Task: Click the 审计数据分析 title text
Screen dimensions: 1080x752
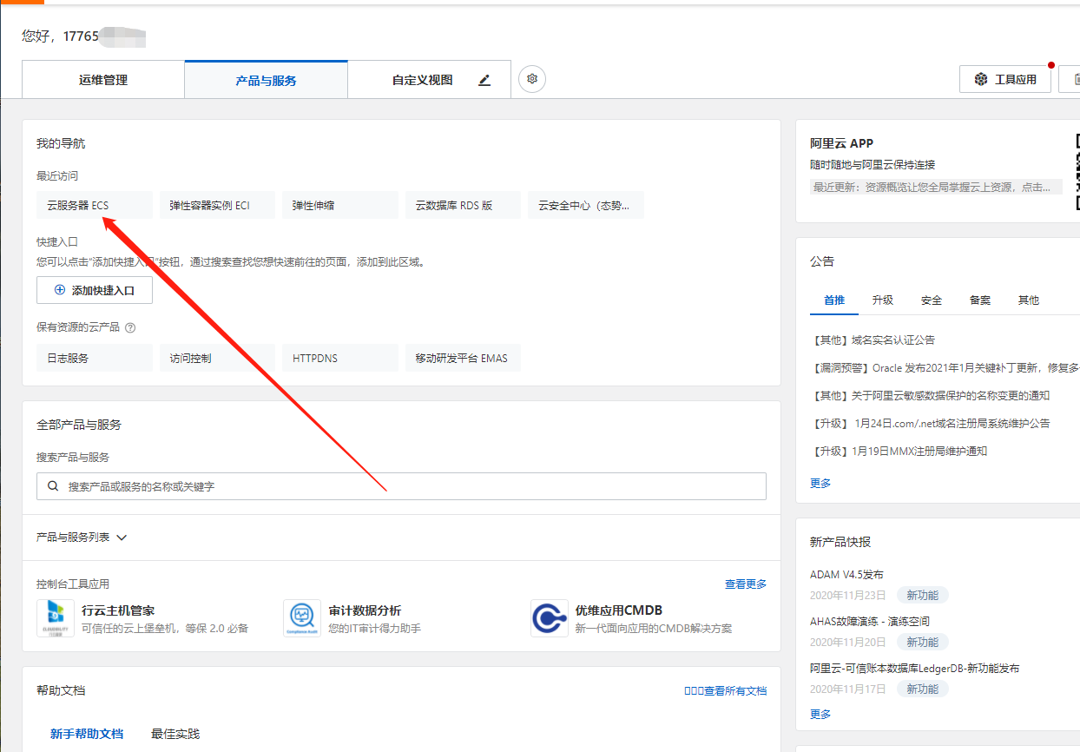Action: pos(365,610)
